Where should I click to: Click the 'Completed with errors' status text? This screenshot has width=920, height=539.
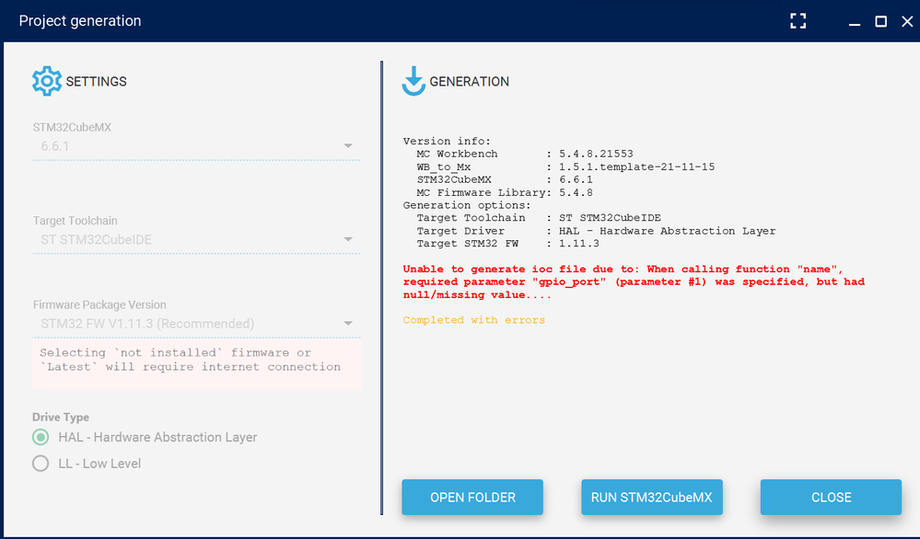click(x=474, y=320)
